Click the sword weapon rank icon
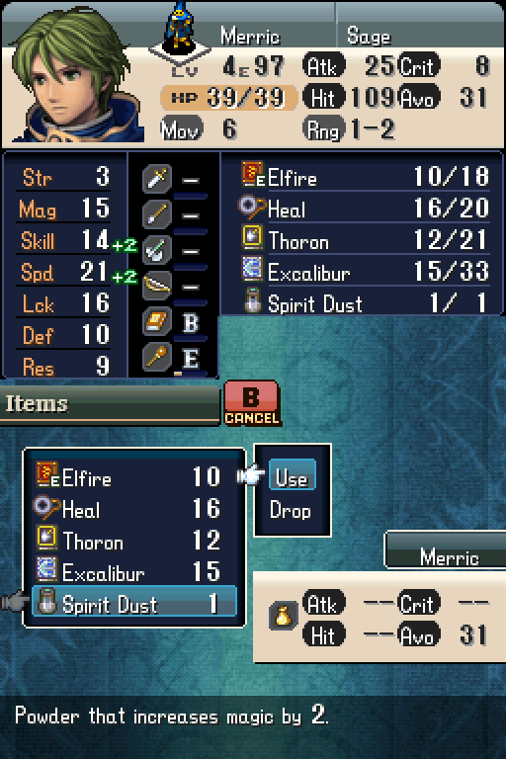 [157, 179]
